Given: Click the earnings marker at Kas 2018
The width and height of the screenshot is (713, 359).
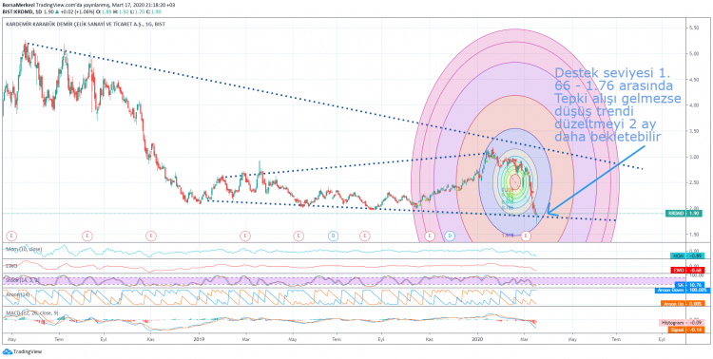Looking at the screenshot, I should [x=150, y=236].
